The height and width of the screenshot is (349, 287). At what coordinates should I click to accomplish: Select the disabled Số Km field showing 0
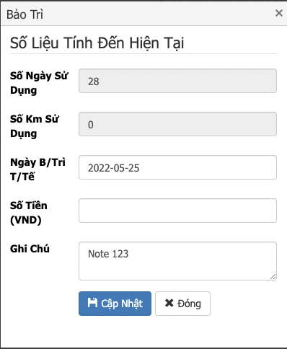177,124
